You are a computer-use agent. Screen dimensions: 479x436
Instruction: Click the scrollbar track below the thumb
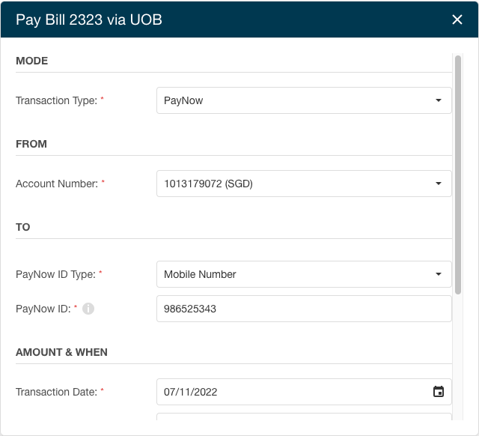[x=457, y=357]
